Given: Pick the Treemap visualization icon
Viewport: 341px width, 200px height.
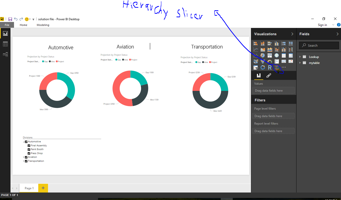Looking at the screenshot, I should tap(269, 55).
